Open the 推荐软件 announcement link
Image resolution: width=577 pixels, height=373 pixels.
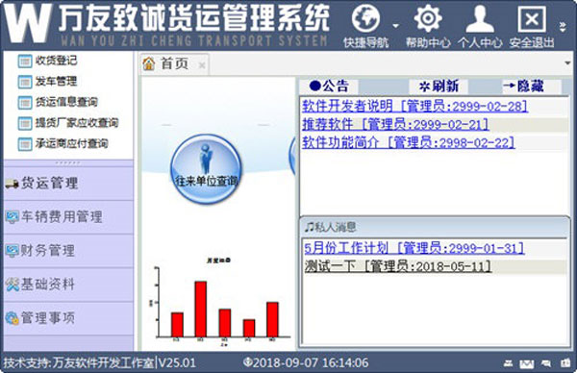point(395,124)
